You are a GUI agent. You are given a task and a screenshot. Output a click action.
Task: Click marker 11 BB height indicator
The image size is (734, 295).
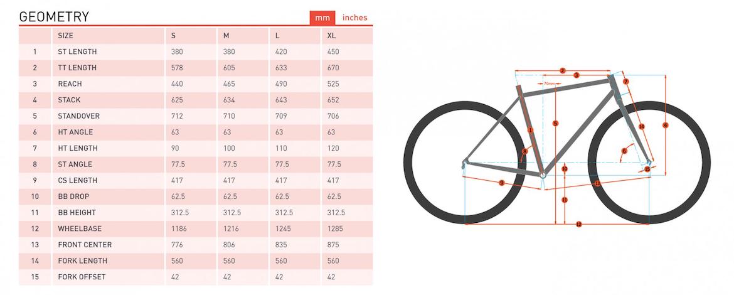565,200
